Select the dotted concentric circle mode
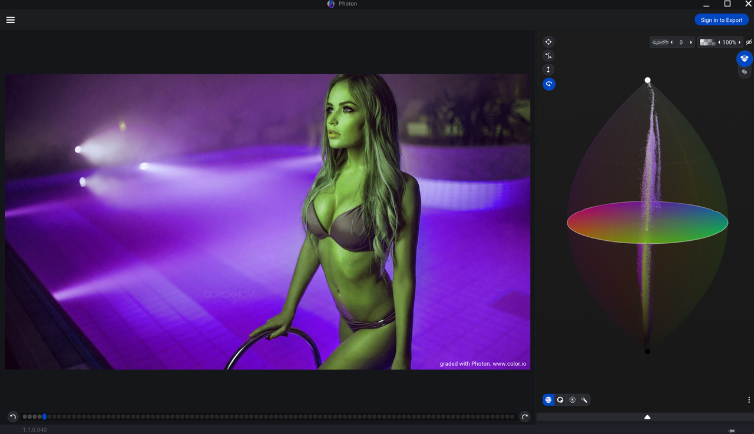This screenshot has height=434, width=754. point(572,400)
